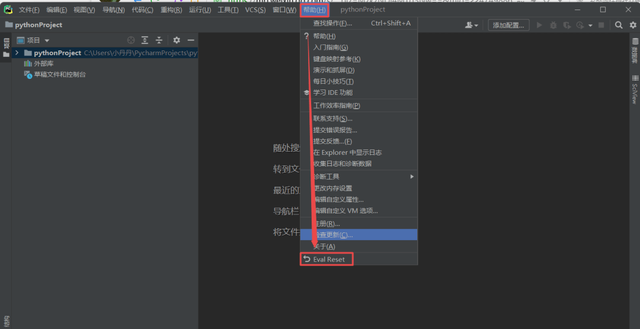Viewport: 640px width, 329px height.
Task: Click the debug bug icon
Action: pos(553,25)
